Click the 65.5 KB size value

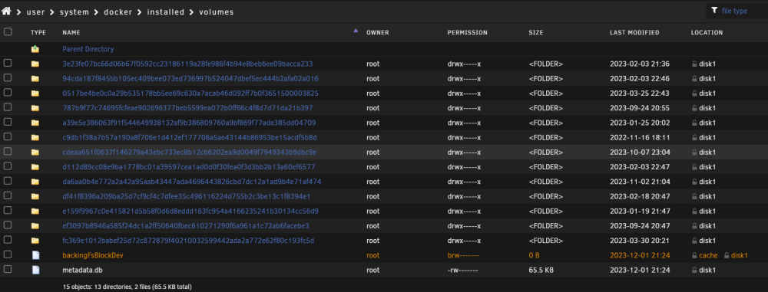click(x=541, y=270)
